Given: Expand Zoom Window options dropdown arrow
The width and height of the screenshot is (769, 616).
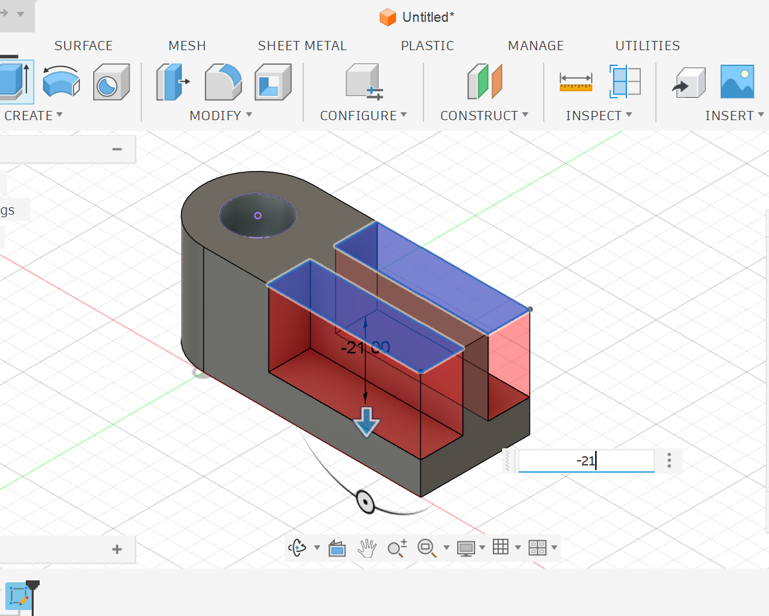Looking at the screenshot, I should [447, 548].
